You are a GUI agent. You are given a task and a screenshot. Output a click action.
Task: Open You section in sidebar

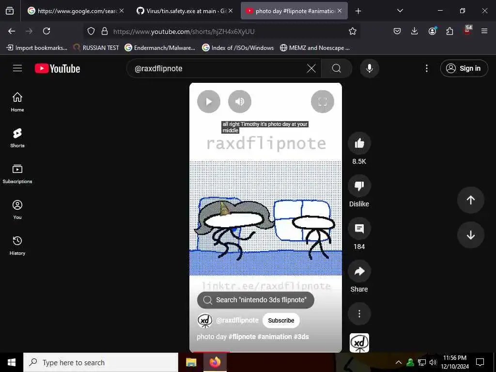(x=17, y=209)
